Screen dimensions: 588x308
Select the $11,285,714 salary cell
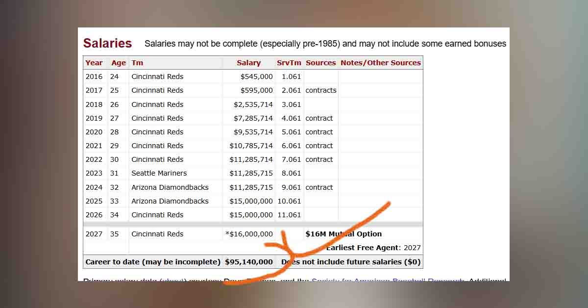coord(251,159)
